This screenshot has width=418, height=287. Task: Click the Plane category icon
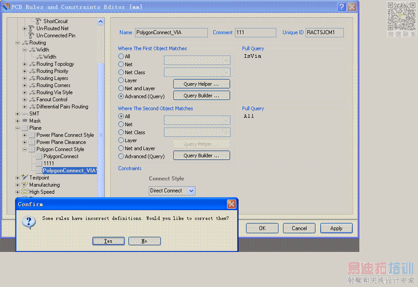25,128
